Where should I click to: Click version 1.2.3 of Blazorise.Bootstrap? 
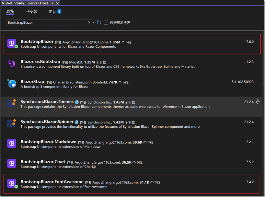pos(250,62)
